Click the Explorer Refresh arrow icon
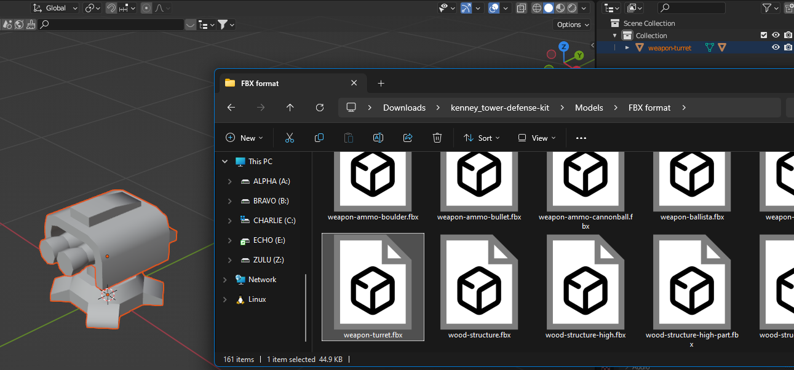794x370 pixels. point(319,108)
